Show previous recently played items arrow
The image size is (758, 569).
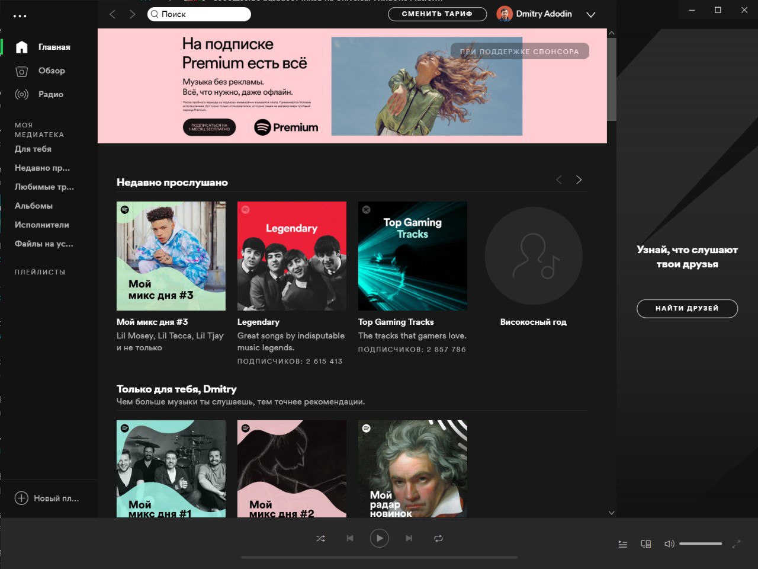point(558,180)
